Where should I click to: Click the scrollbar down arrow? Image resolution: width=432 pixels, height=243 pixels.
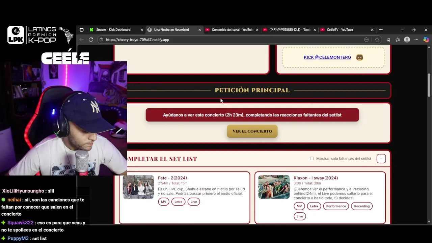(429, 221)
